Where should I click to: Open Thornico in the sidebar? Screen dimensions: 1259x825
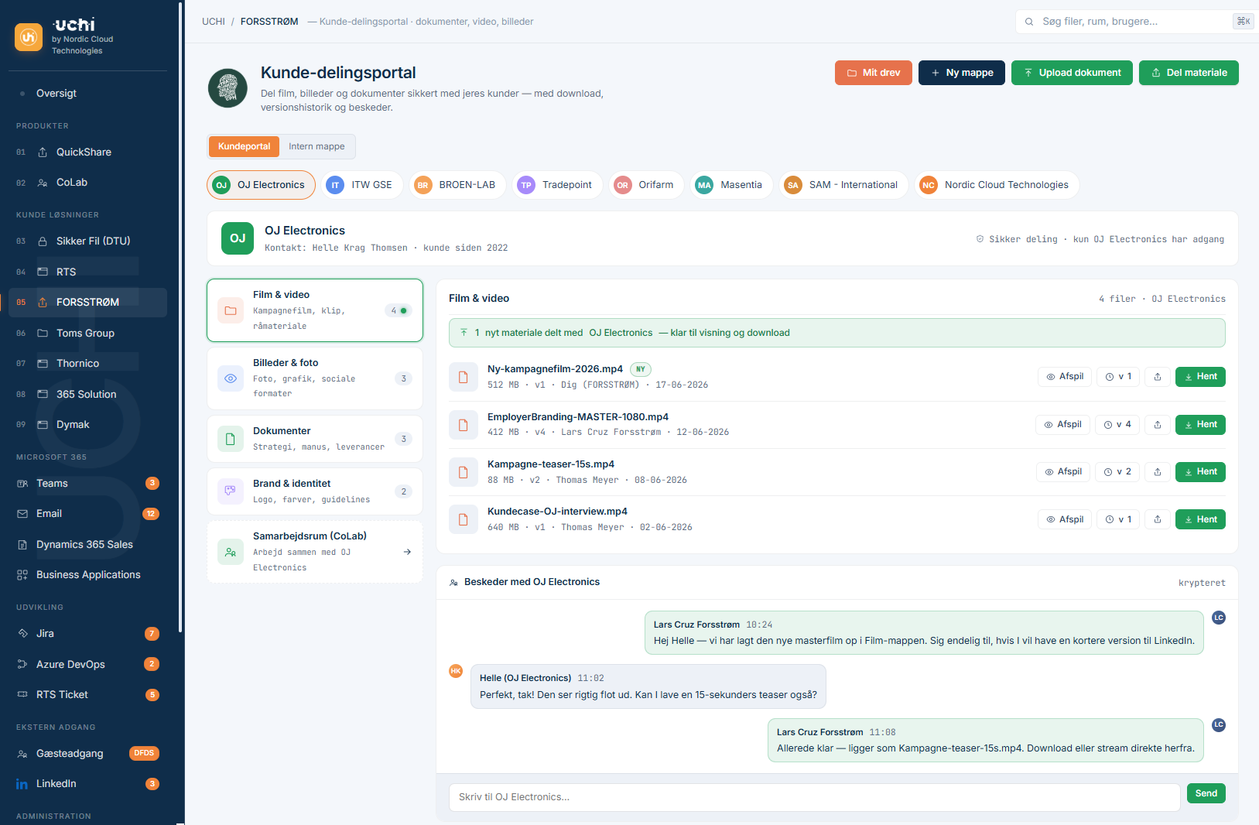(87, 364)
